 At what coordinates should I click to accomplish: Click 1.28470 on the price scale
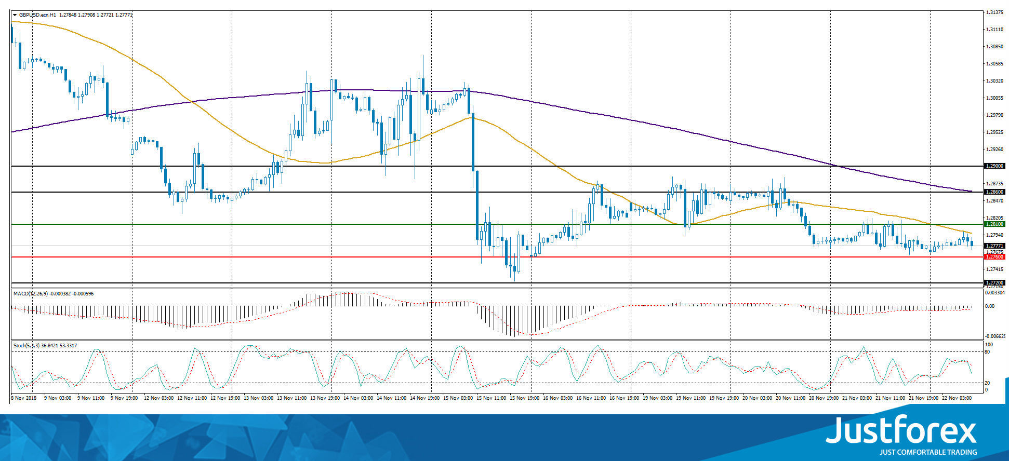click(x=995, y=201)
